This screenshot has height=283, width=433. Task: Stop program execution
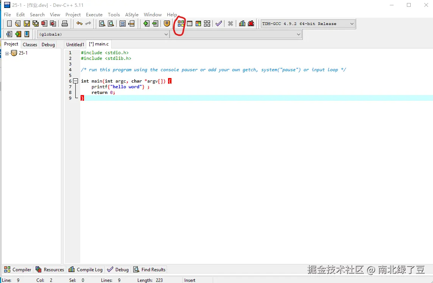point(230,23)
